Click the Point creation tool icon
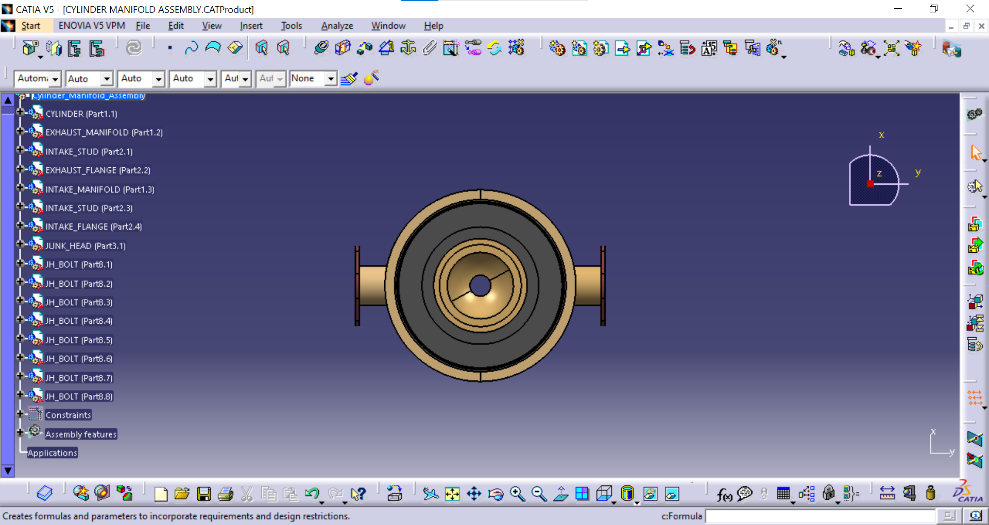 [x=170, y=48]
